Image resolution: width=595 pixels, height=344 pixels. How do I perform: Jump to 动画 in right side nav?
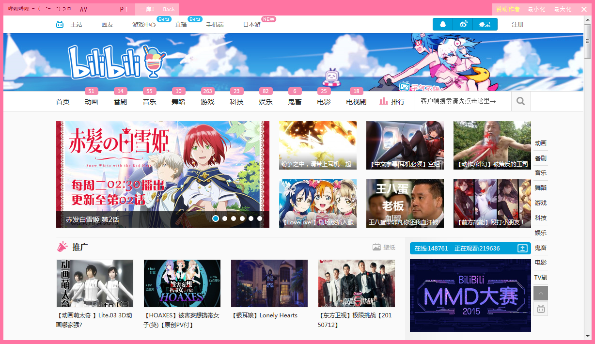click(541, 143)
